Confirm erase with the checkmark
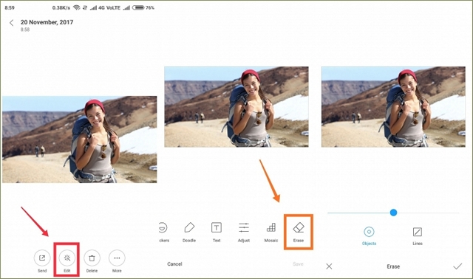The height and width of the screenshot is (279, 473). pyautogui.click(x=457, y=266)
